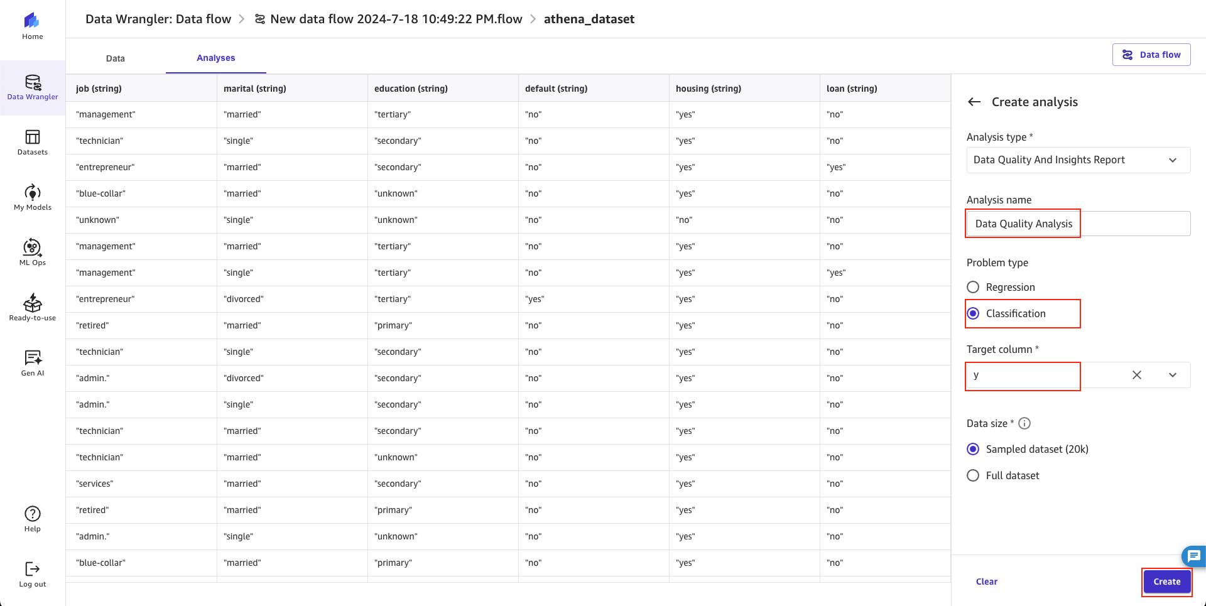Click the Help question mark icon
Viewport: 1206px width, 606px height.
tap(32, 514)
